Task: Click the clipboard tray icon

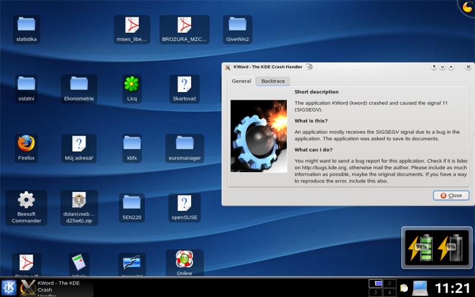Action: pyautogui.click(x=404, y=287)
